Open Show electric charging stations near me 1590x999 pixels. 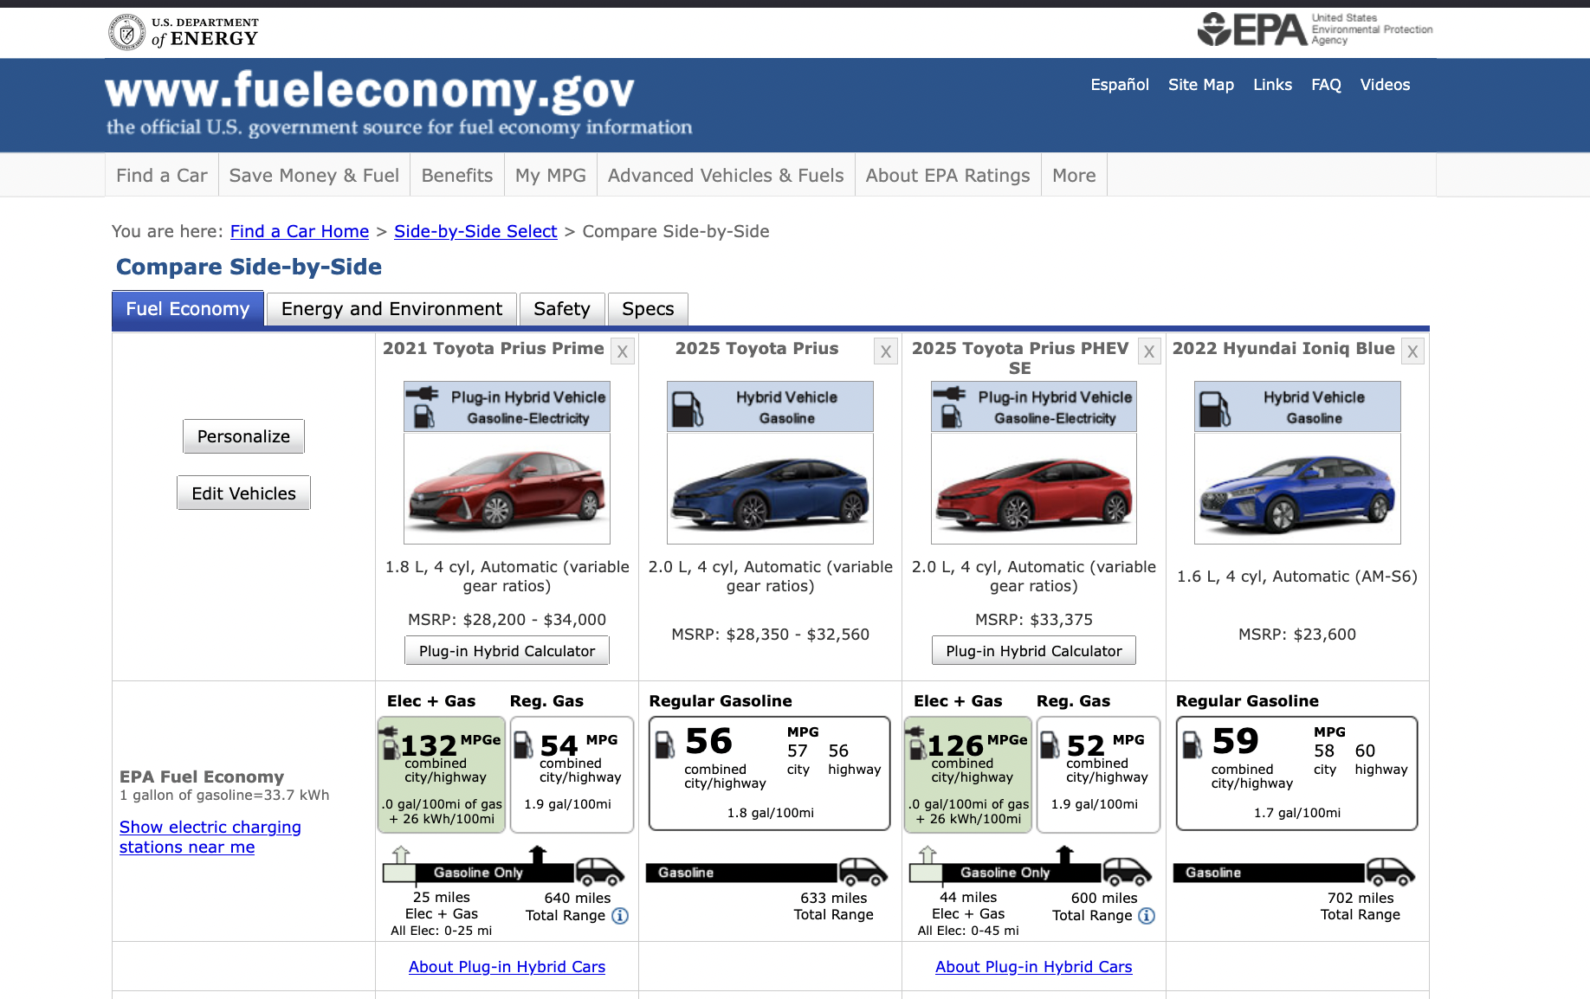(x=210, y=836)
